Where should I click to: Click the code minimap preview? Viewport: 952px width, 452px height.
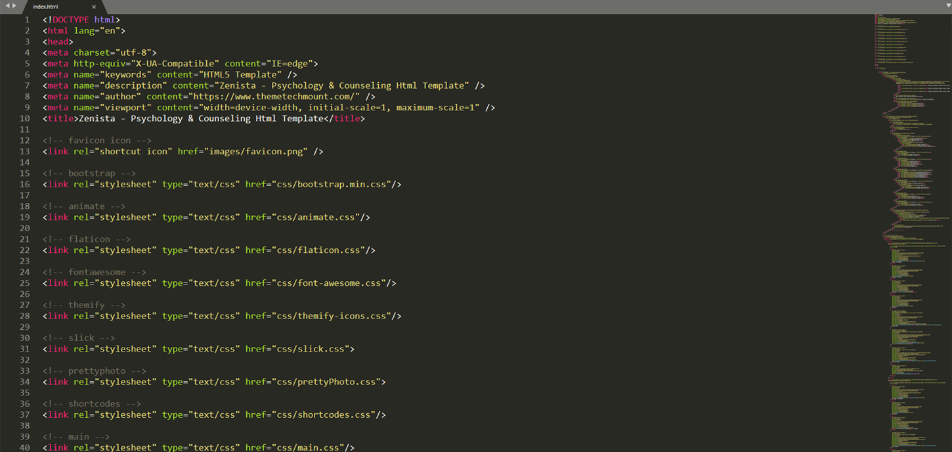(913, 233)
